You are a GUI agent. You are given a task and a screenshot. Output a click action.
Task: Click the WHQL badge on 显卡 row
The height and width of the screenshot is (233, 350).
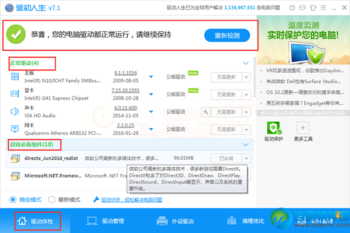[193, 90]
